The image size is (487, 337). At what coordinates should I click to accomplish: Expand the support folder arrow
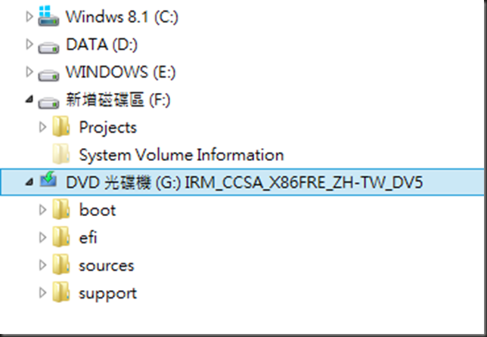tap(42, 292)
